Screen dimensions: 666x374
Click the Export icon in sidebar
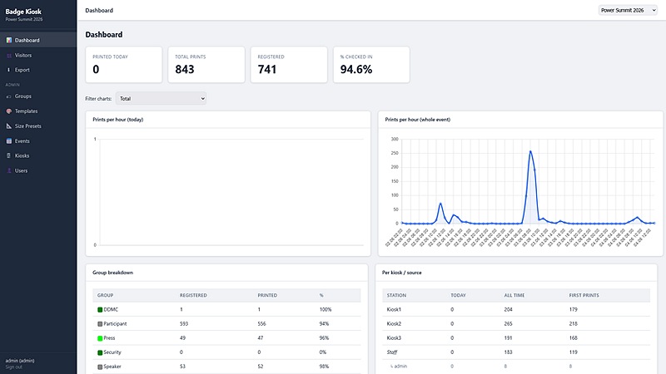(x=9, y=70)
